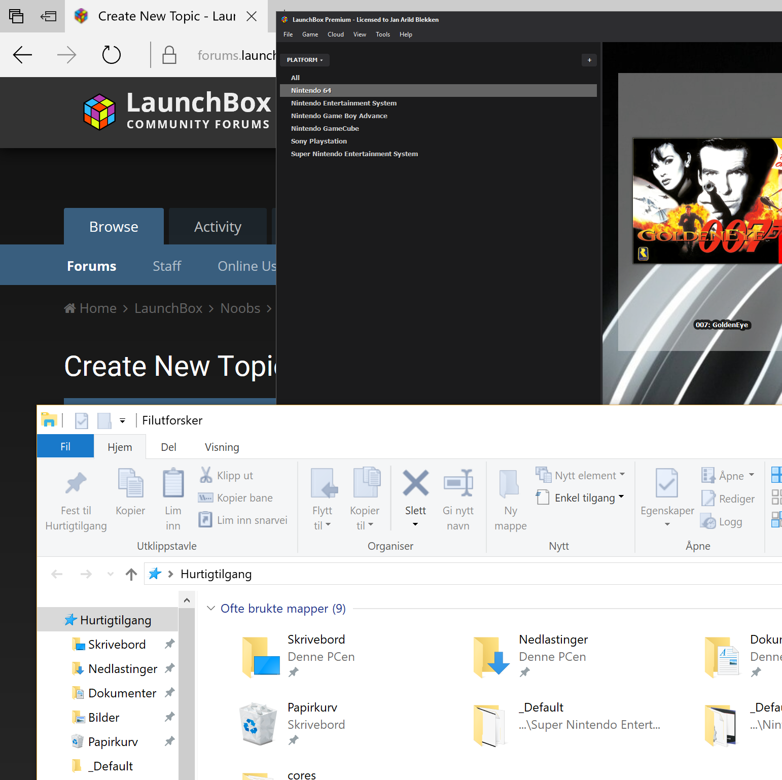Select Nintendo Game Boy Advance platform

pos(438,116)
